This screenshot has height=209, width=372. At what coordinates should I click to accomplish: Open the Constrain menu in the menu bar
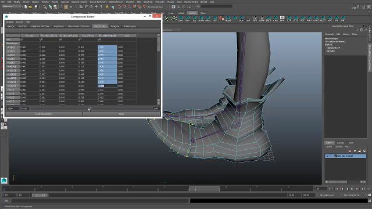[148, 2]
